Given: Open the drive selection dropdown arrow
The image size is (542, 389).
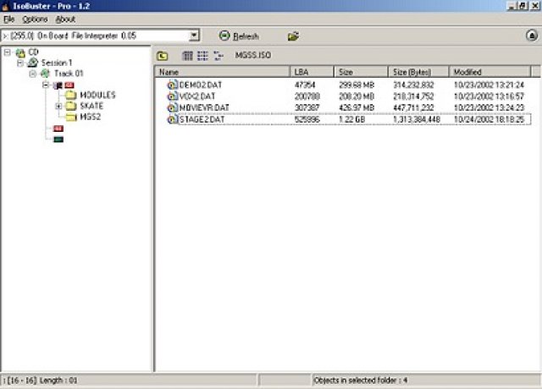Looking at the screenshot, I should [194, 36].
